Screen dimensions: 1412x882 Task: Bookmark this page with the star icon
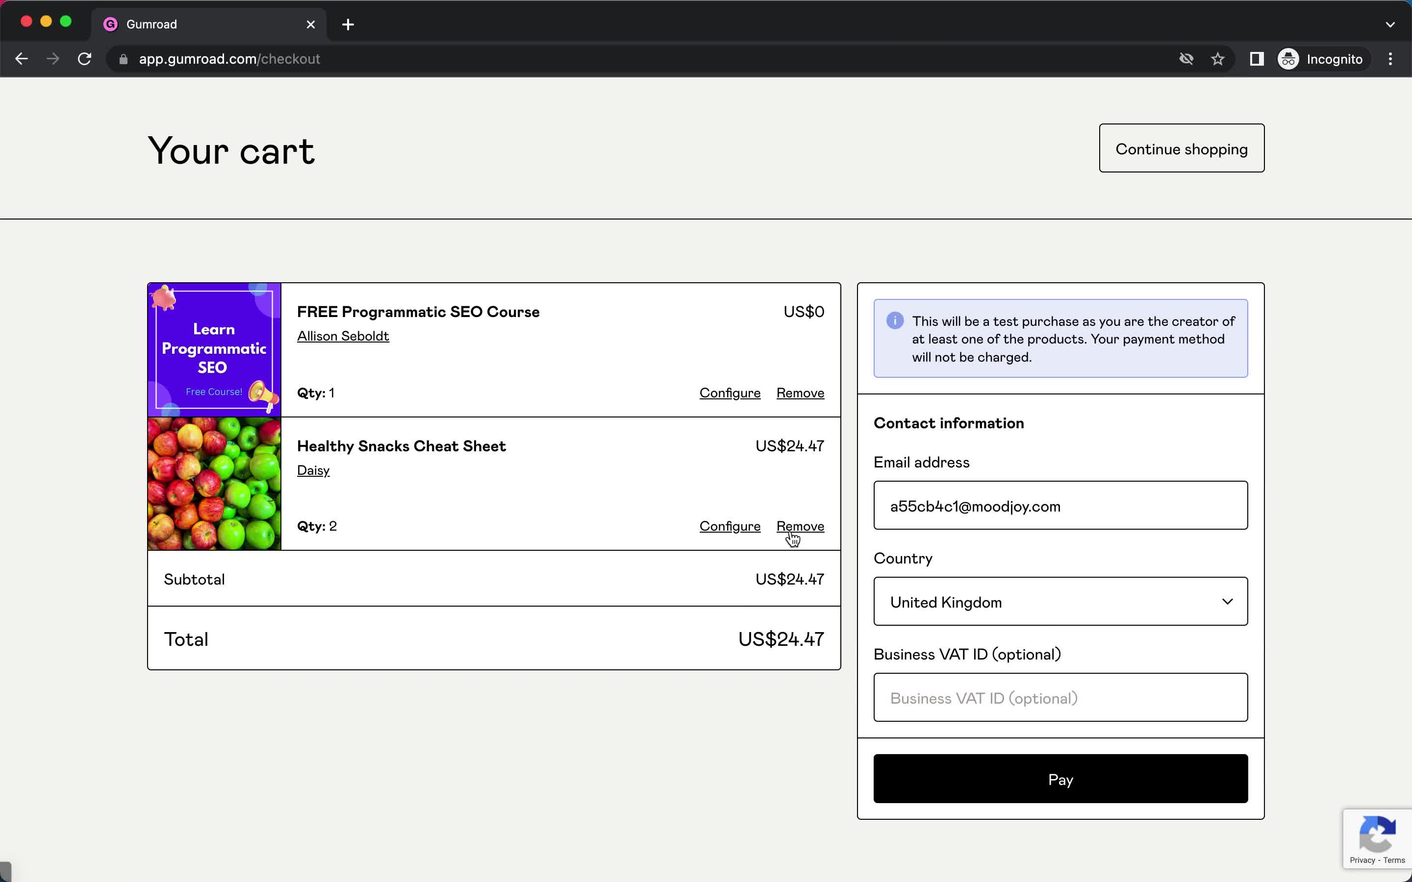click(1218, 59)
